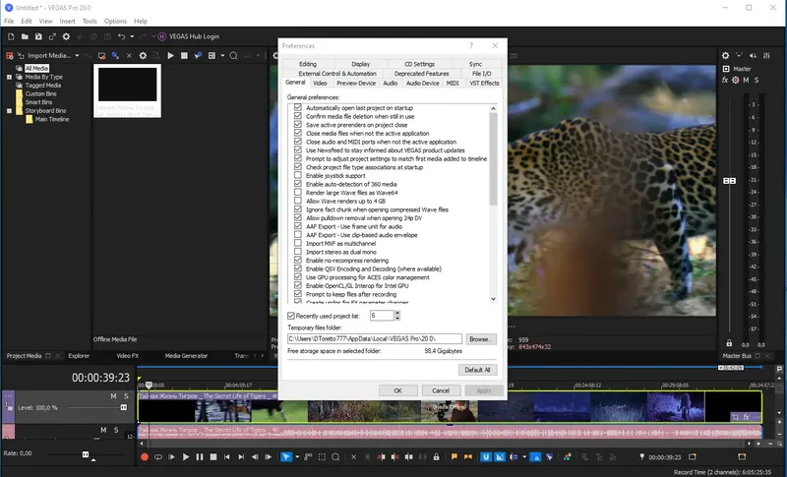The width and height of the screenshot is (787, 477).
Task: Open the Undo history dropdown arrow
Action: click(x=132, y=36)
